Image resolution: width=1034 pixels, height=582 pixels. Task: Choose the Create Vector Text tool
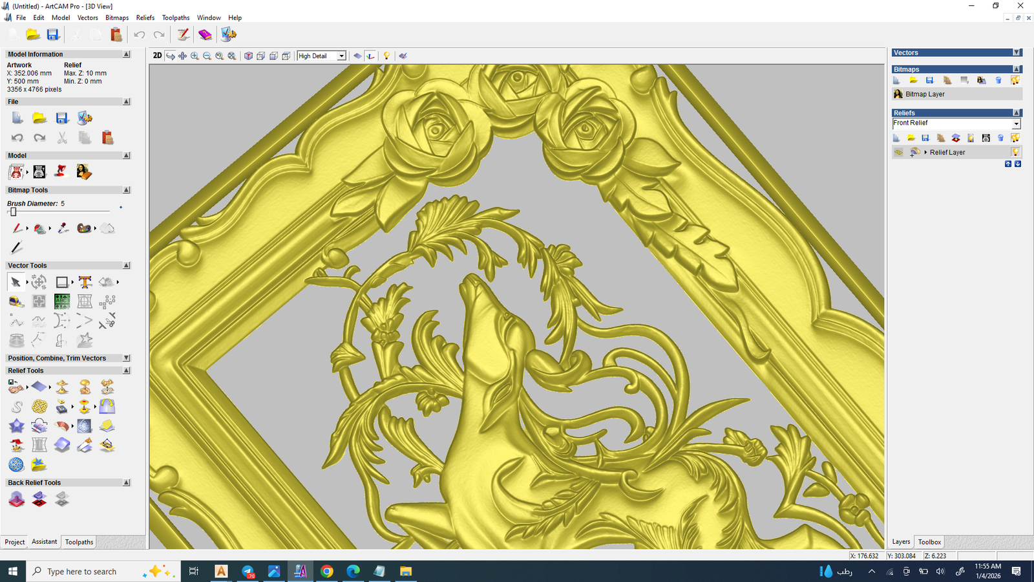click(85, 282)
